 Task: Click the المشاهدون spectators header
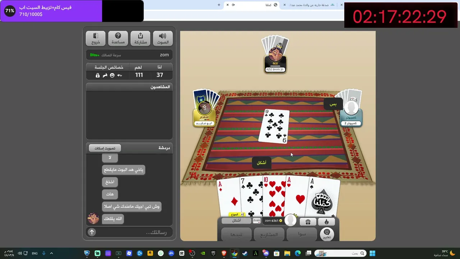(x=129, y=87)
